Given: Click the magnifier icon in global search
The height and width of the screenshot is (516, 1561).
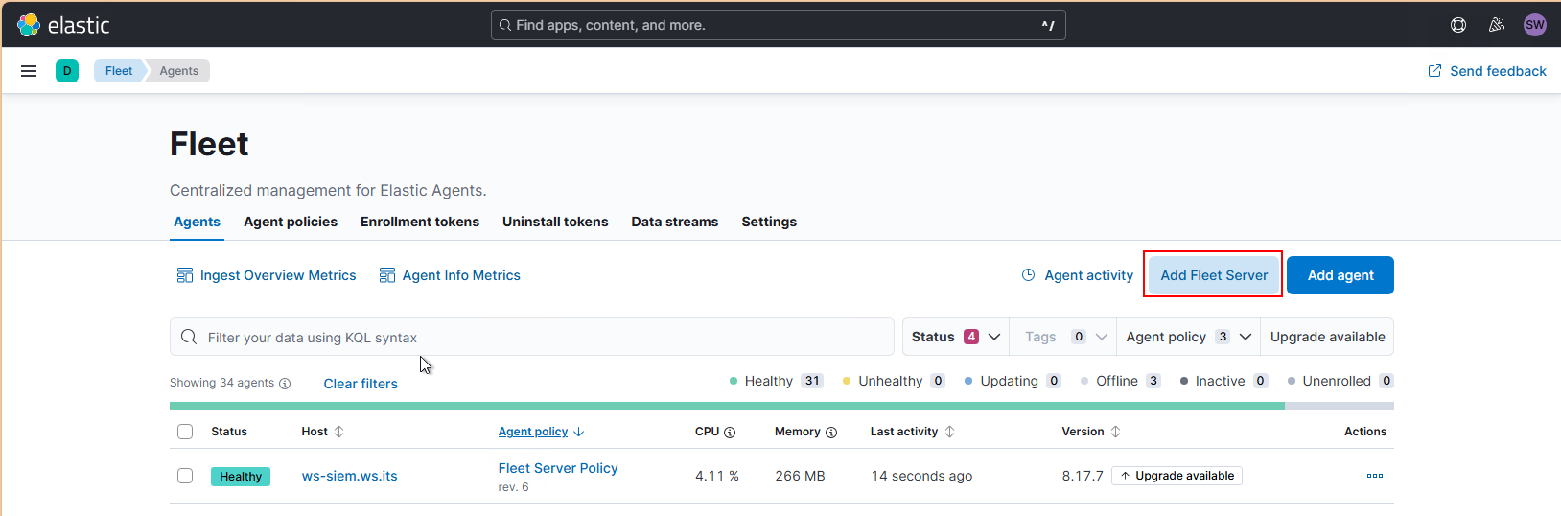Looking at the screenshot, I should pos(504,25).
